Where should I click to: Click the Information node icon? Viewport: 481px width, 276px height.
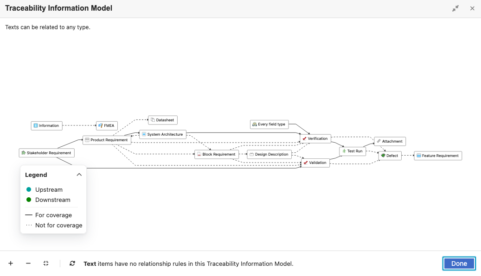pyautogui.click(x=36, y=125)
